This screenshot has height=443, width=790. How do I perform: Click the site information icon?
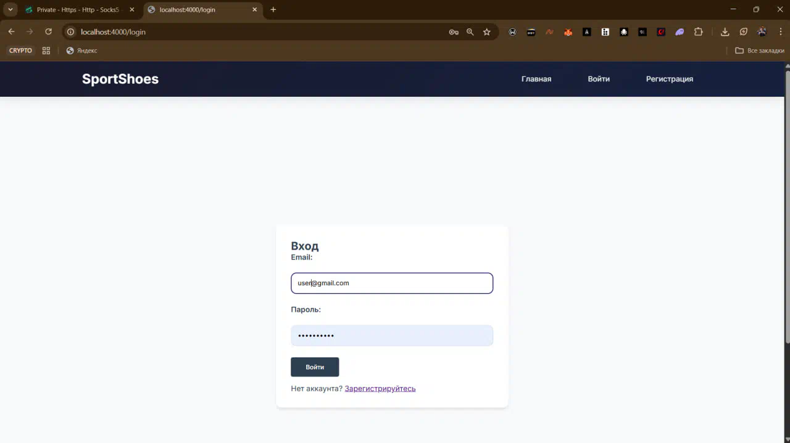(x=71, y=32)
